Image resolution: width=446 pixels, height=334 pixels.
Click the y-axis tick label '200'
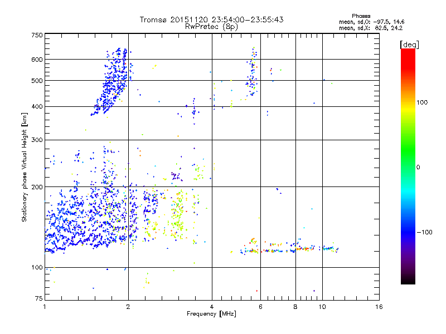(x=37, y=187)
